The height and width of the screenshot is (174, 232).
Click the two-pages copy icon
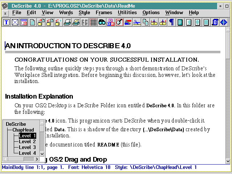point(145,22)
